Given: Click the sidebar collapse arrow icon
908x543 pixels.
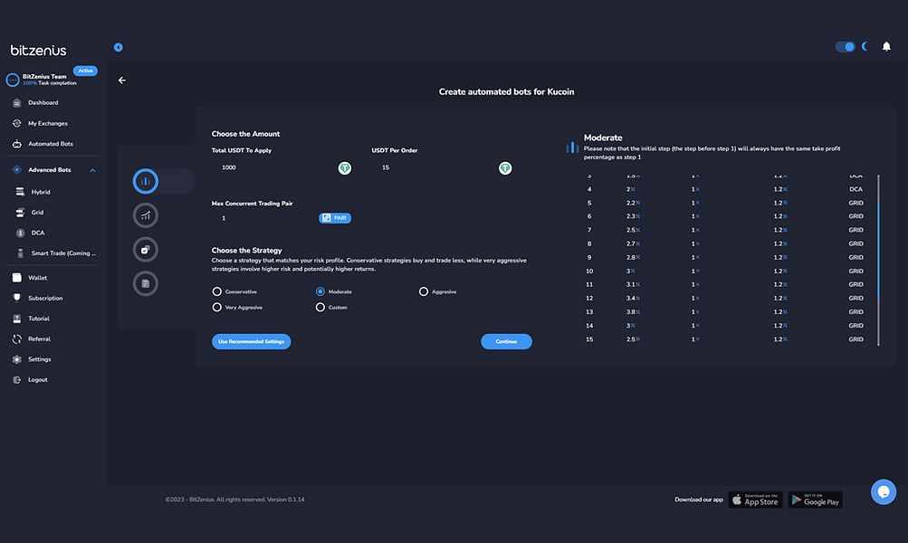Looking at the screenshot, I should [x=118, y=47].
